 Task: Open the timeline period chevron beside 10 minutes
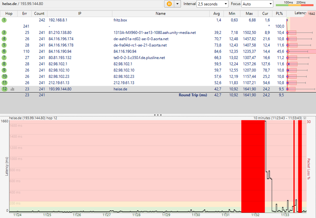click(x=305, y=118)
